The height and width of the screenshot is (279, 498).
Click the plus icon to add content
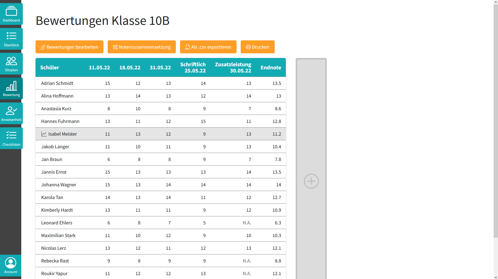click(311, 181)
